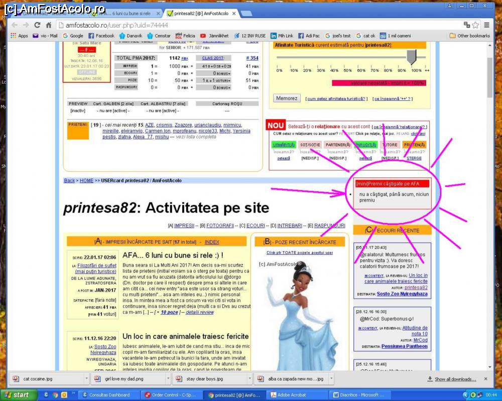Go to the browser home page icon
502x401 pixels.
pos(49,25)
